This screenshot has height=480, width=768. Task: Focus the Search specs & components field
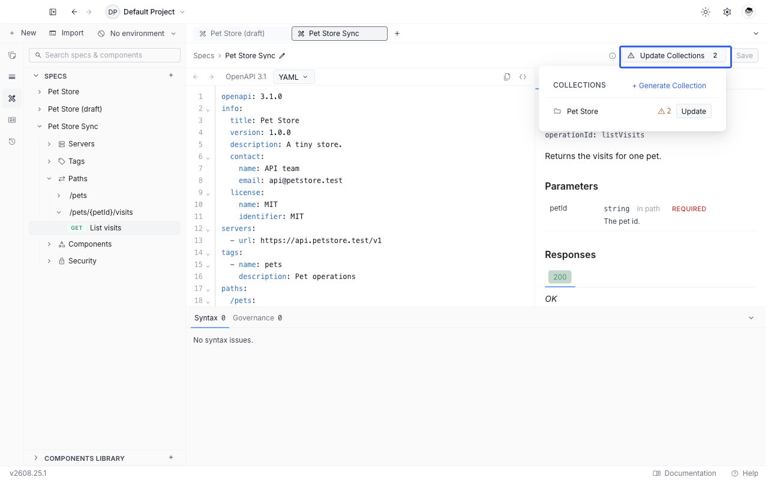[104, 55]
